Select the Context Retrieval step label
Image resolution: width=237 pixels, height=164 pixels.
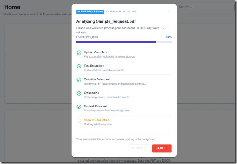click(x=95, y=106)
